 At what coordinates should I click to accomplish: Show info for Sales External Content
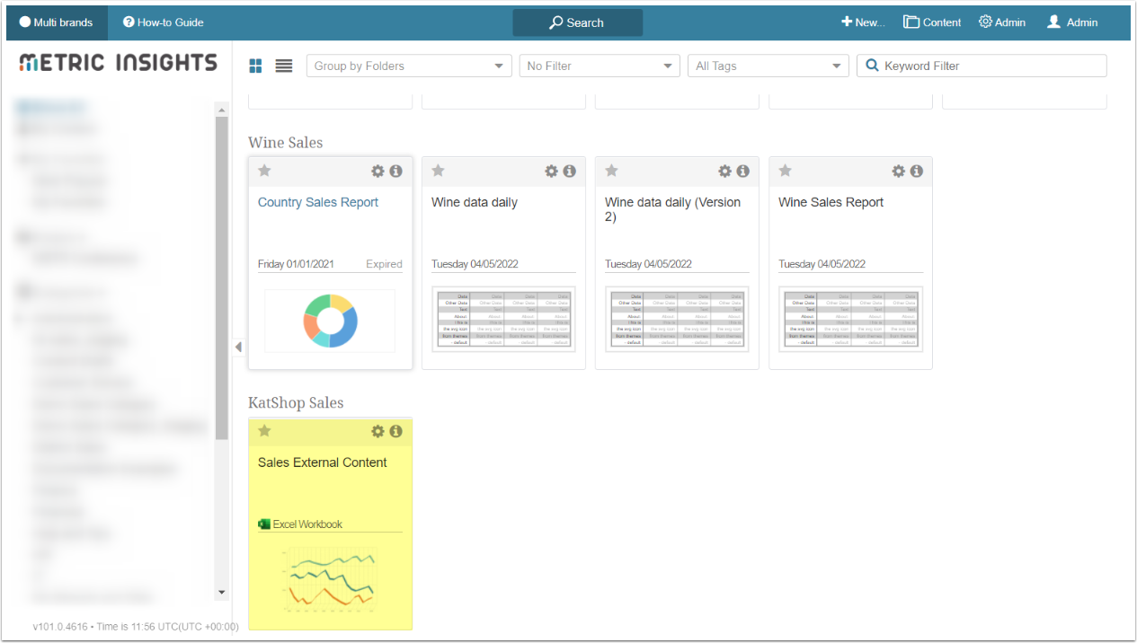point(395,431)
